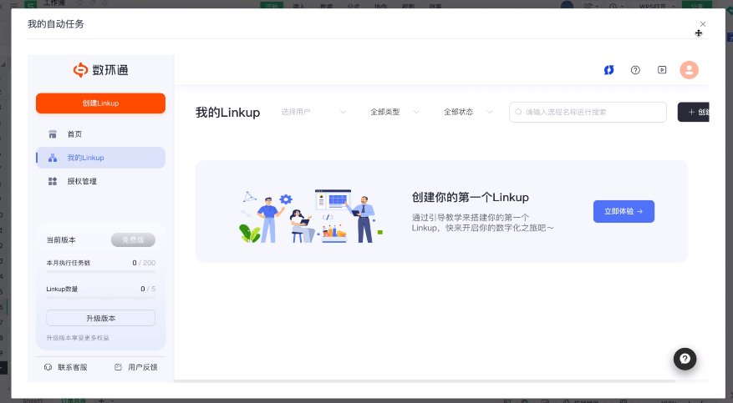
Task: Click the 创建你的第一个Linkup heading
Action: pyautogui.click(x=471, y=197)
